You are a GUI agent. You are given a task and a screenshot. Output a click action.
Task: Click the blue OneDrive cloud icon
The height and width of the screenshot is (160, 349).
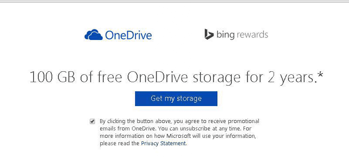click(x=93, y=35)
